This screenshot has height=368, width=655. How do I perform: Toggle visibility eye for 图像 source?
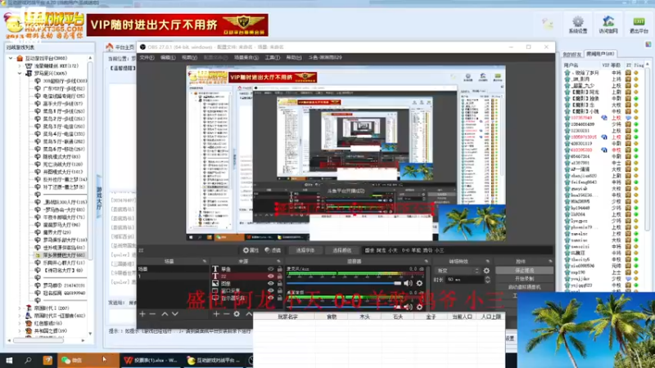(271, 283)
